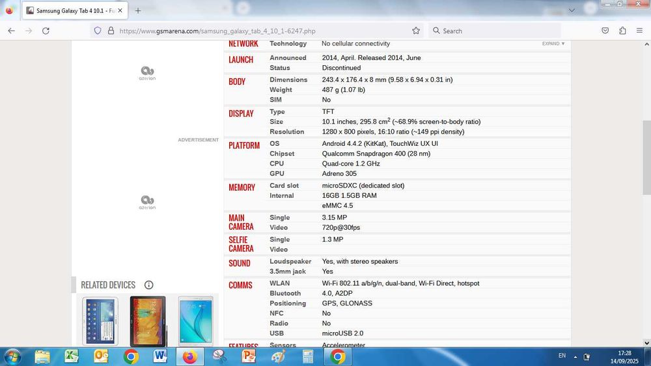Close the Samsung Galaxy Tab 4 tab

120,11
